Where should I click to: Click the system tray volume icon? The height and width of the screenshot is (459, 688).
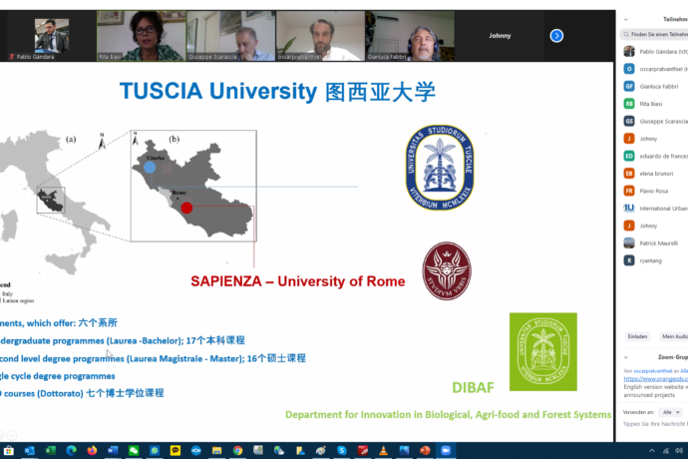(x=679, y=451)
